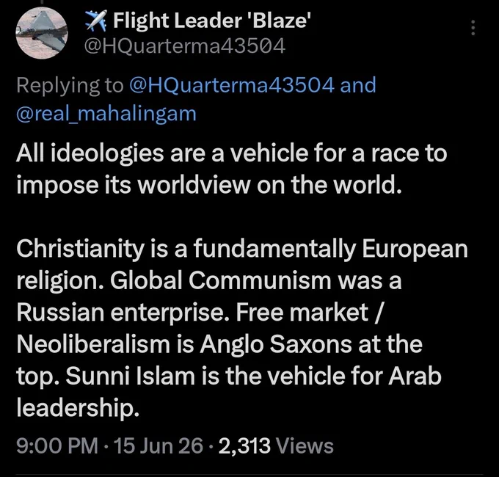Select the "All ideologies are a vehicle" line
Image resolution: width=499 pixels, height=477 pixels.
tap(232, 153)
